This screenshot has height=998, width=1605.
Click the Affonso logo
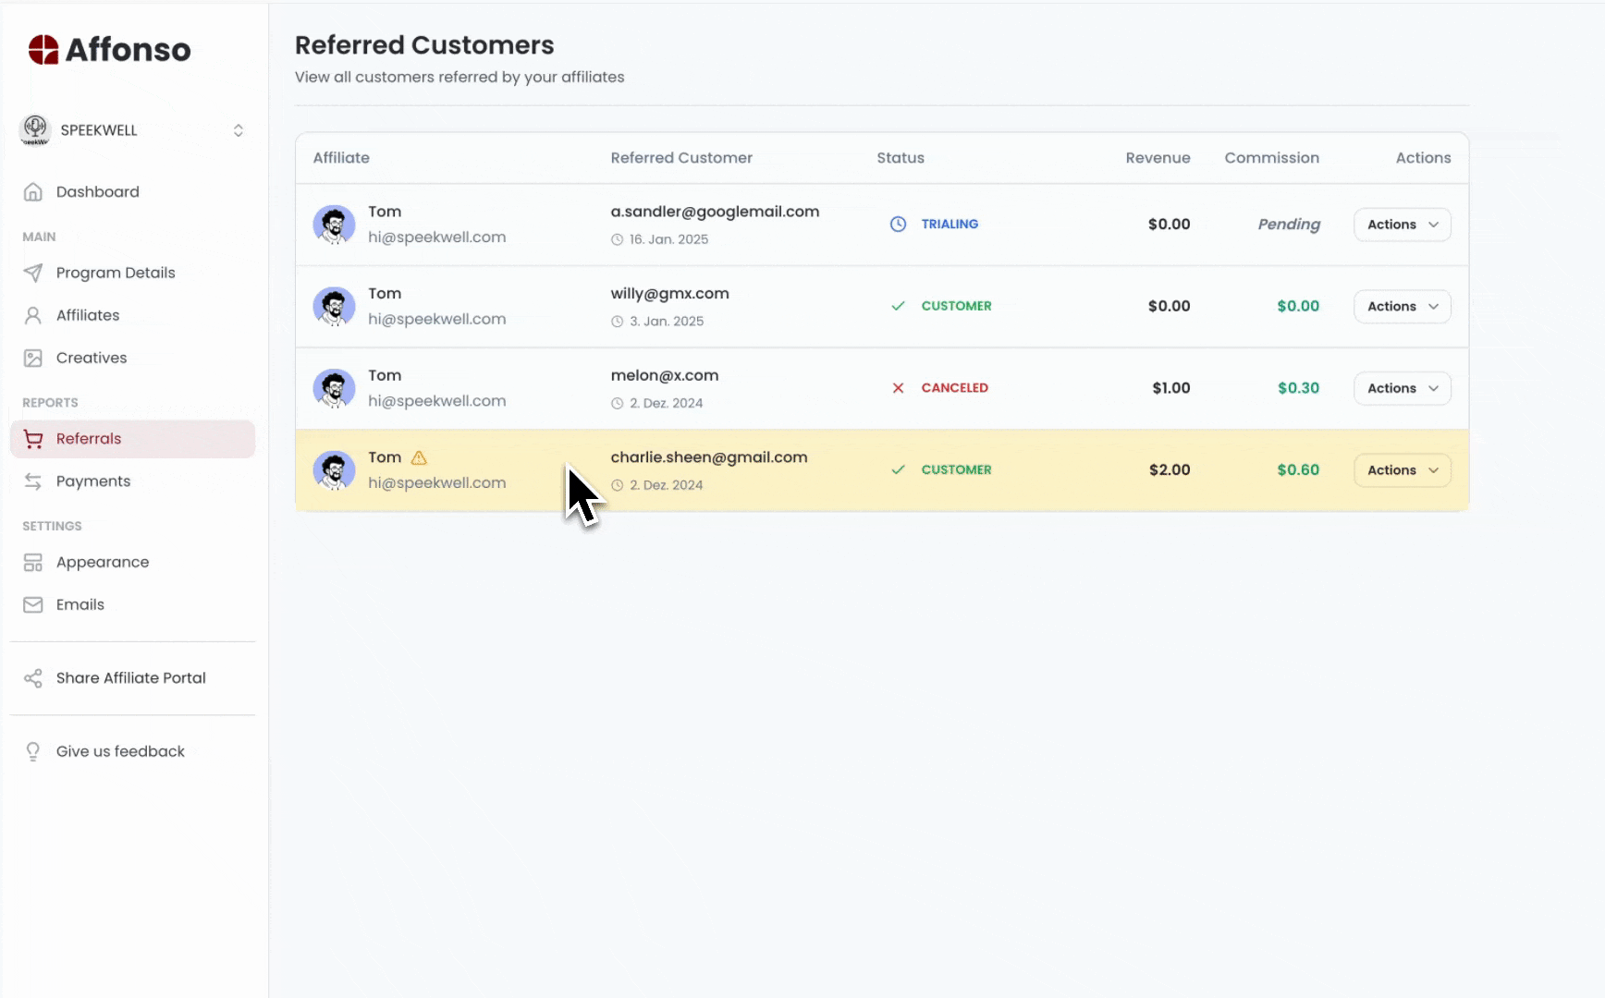tap(108, 49)
